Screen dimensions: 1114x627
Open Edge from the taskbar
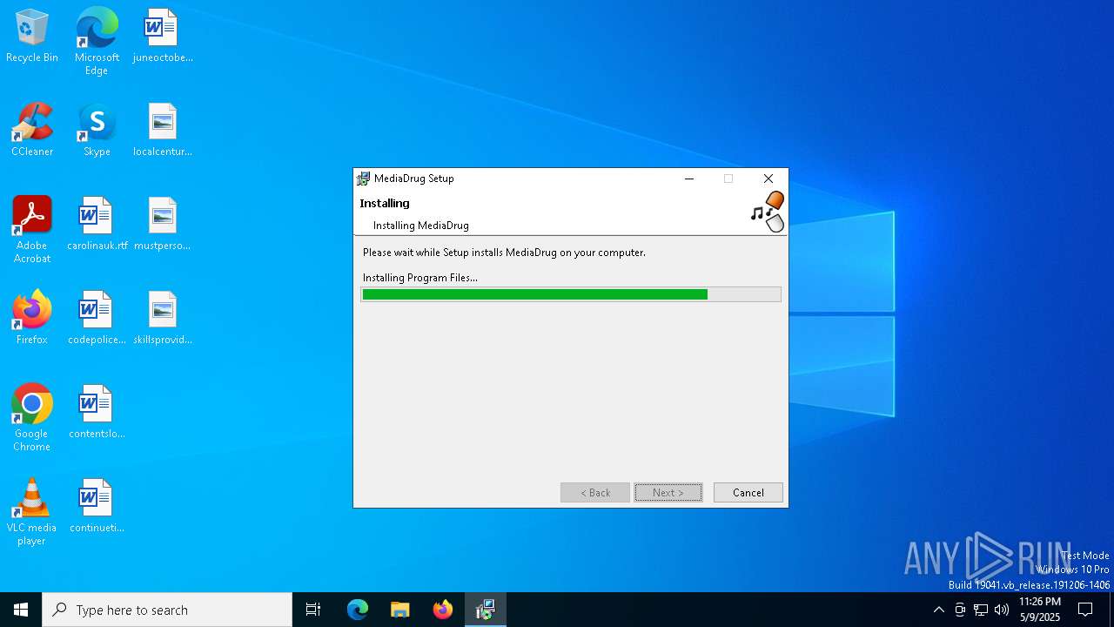358,610
